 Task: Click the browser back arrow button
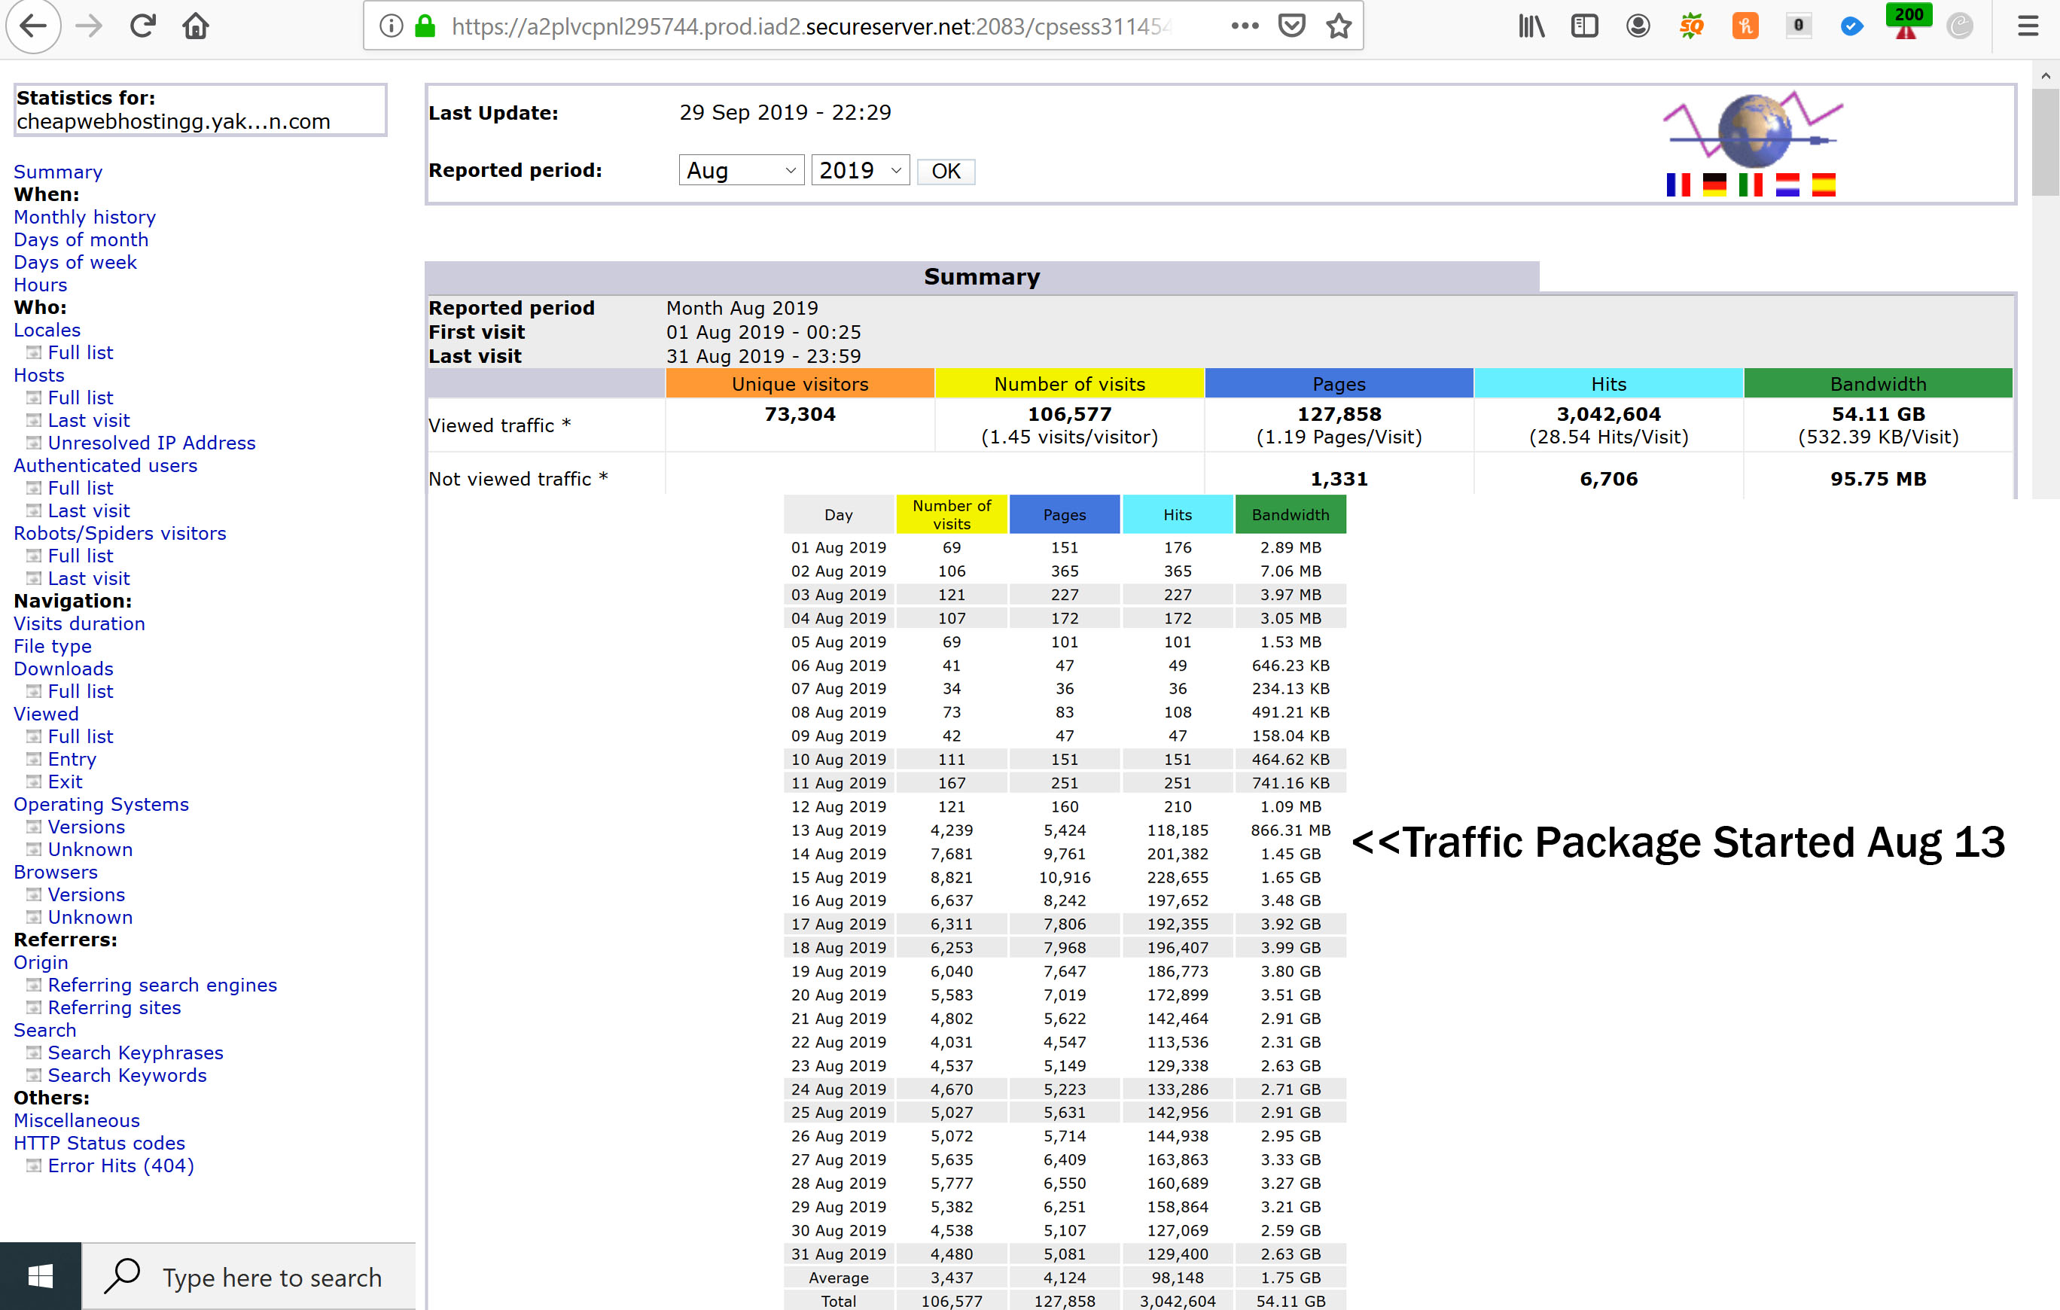[x=32, y=26]
